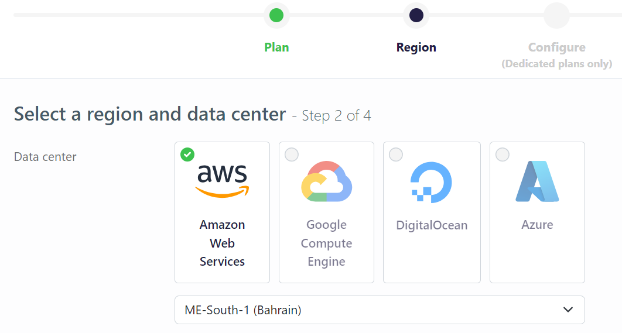This screenshot has width=622, height=333.
Task: Go to the Plan step label
Action: (276, 47)
